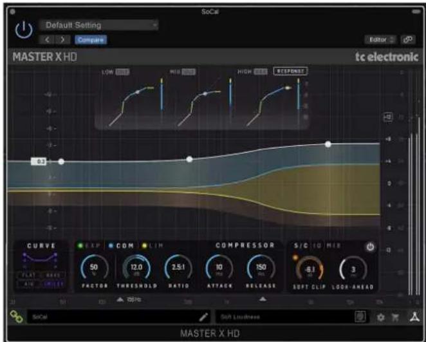Click the Look-Ahead knob showing 3
The image size is (426, 342).
(x=353, y=270)
